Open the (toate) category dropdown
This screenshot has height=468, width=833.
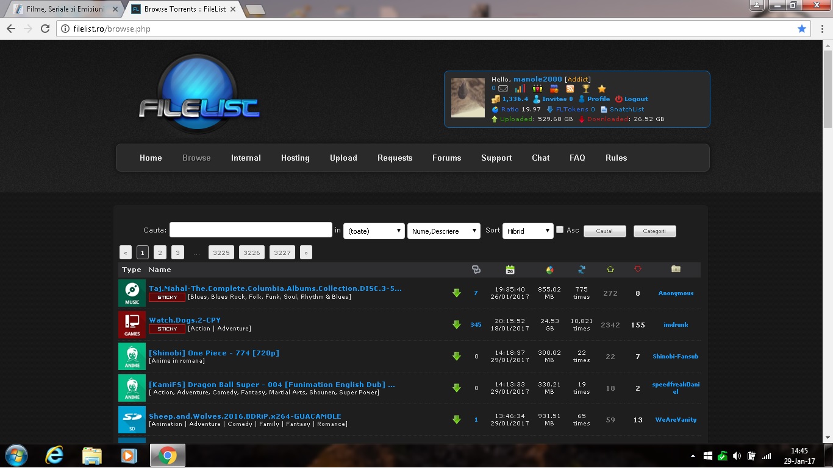(374, 231)
